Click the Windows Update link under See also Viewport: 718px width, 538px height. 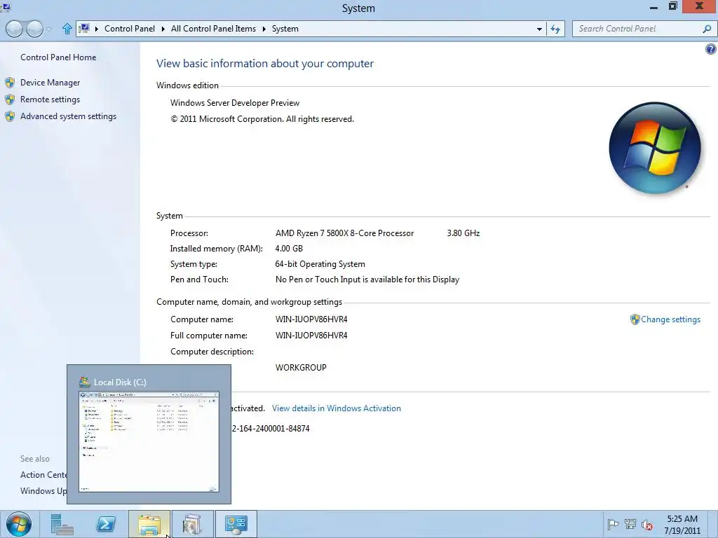43,491
